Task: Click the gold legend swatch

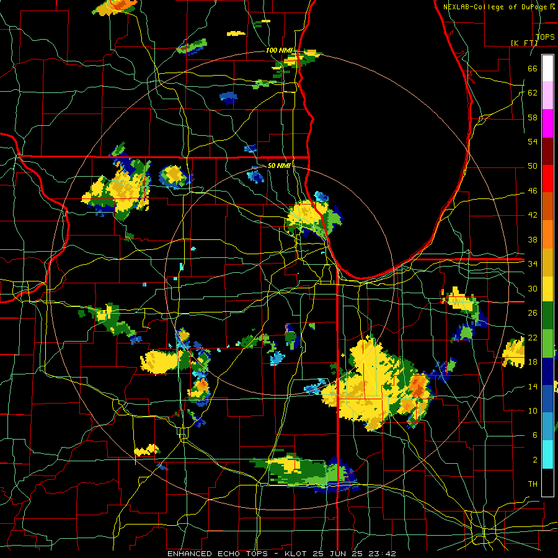Action: pyautogui.click(x=547, y=262)
